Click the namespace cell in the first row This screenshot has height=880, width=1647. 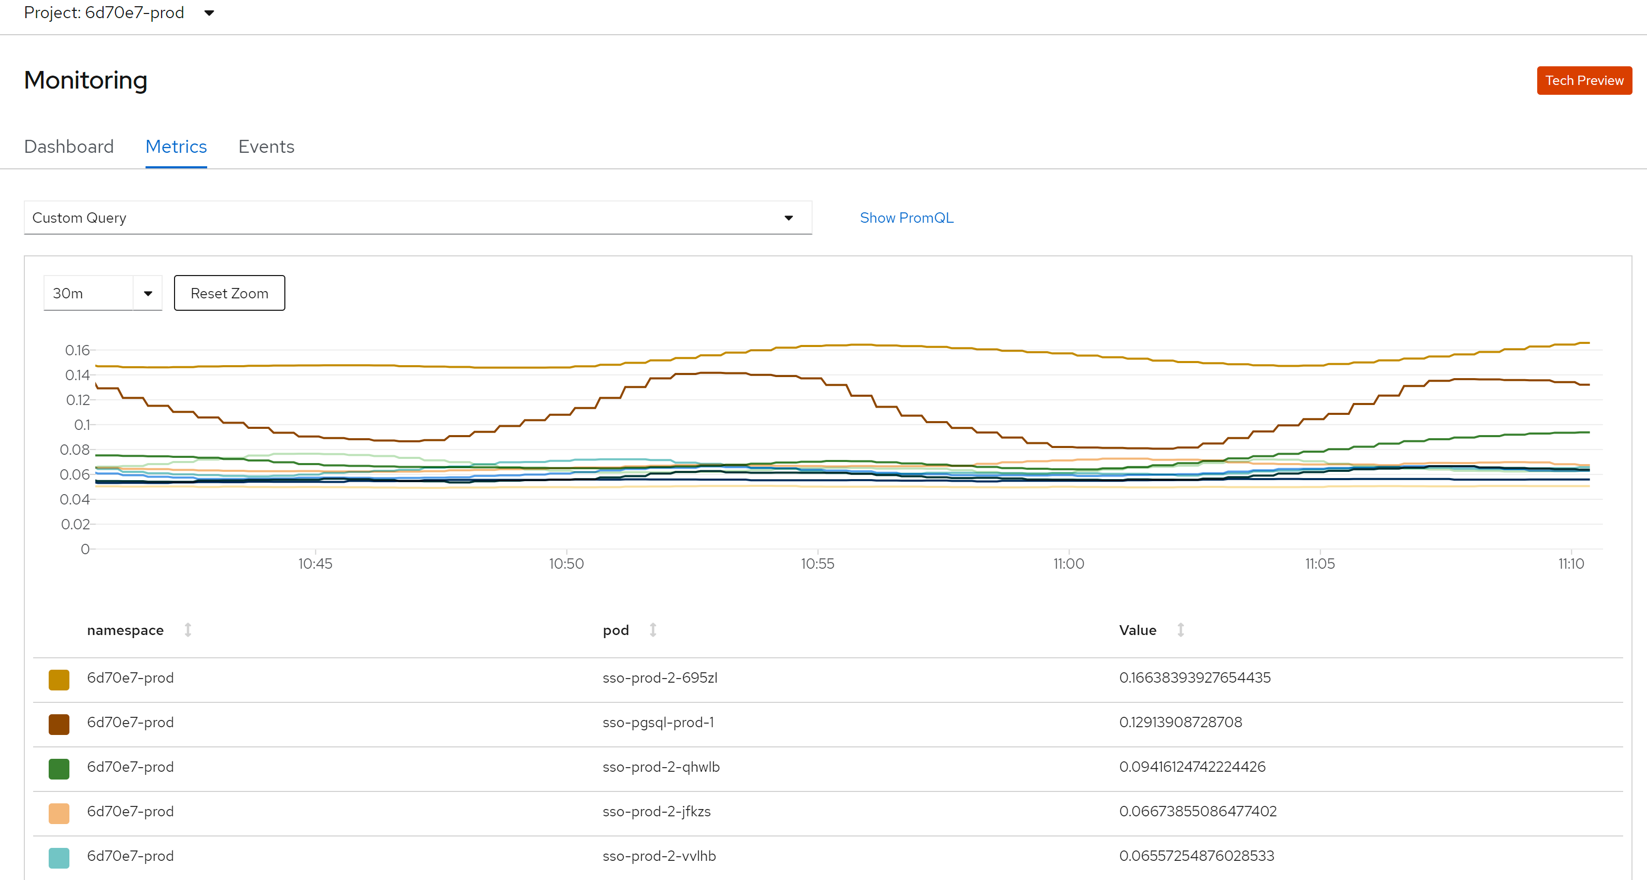[131, 677]
